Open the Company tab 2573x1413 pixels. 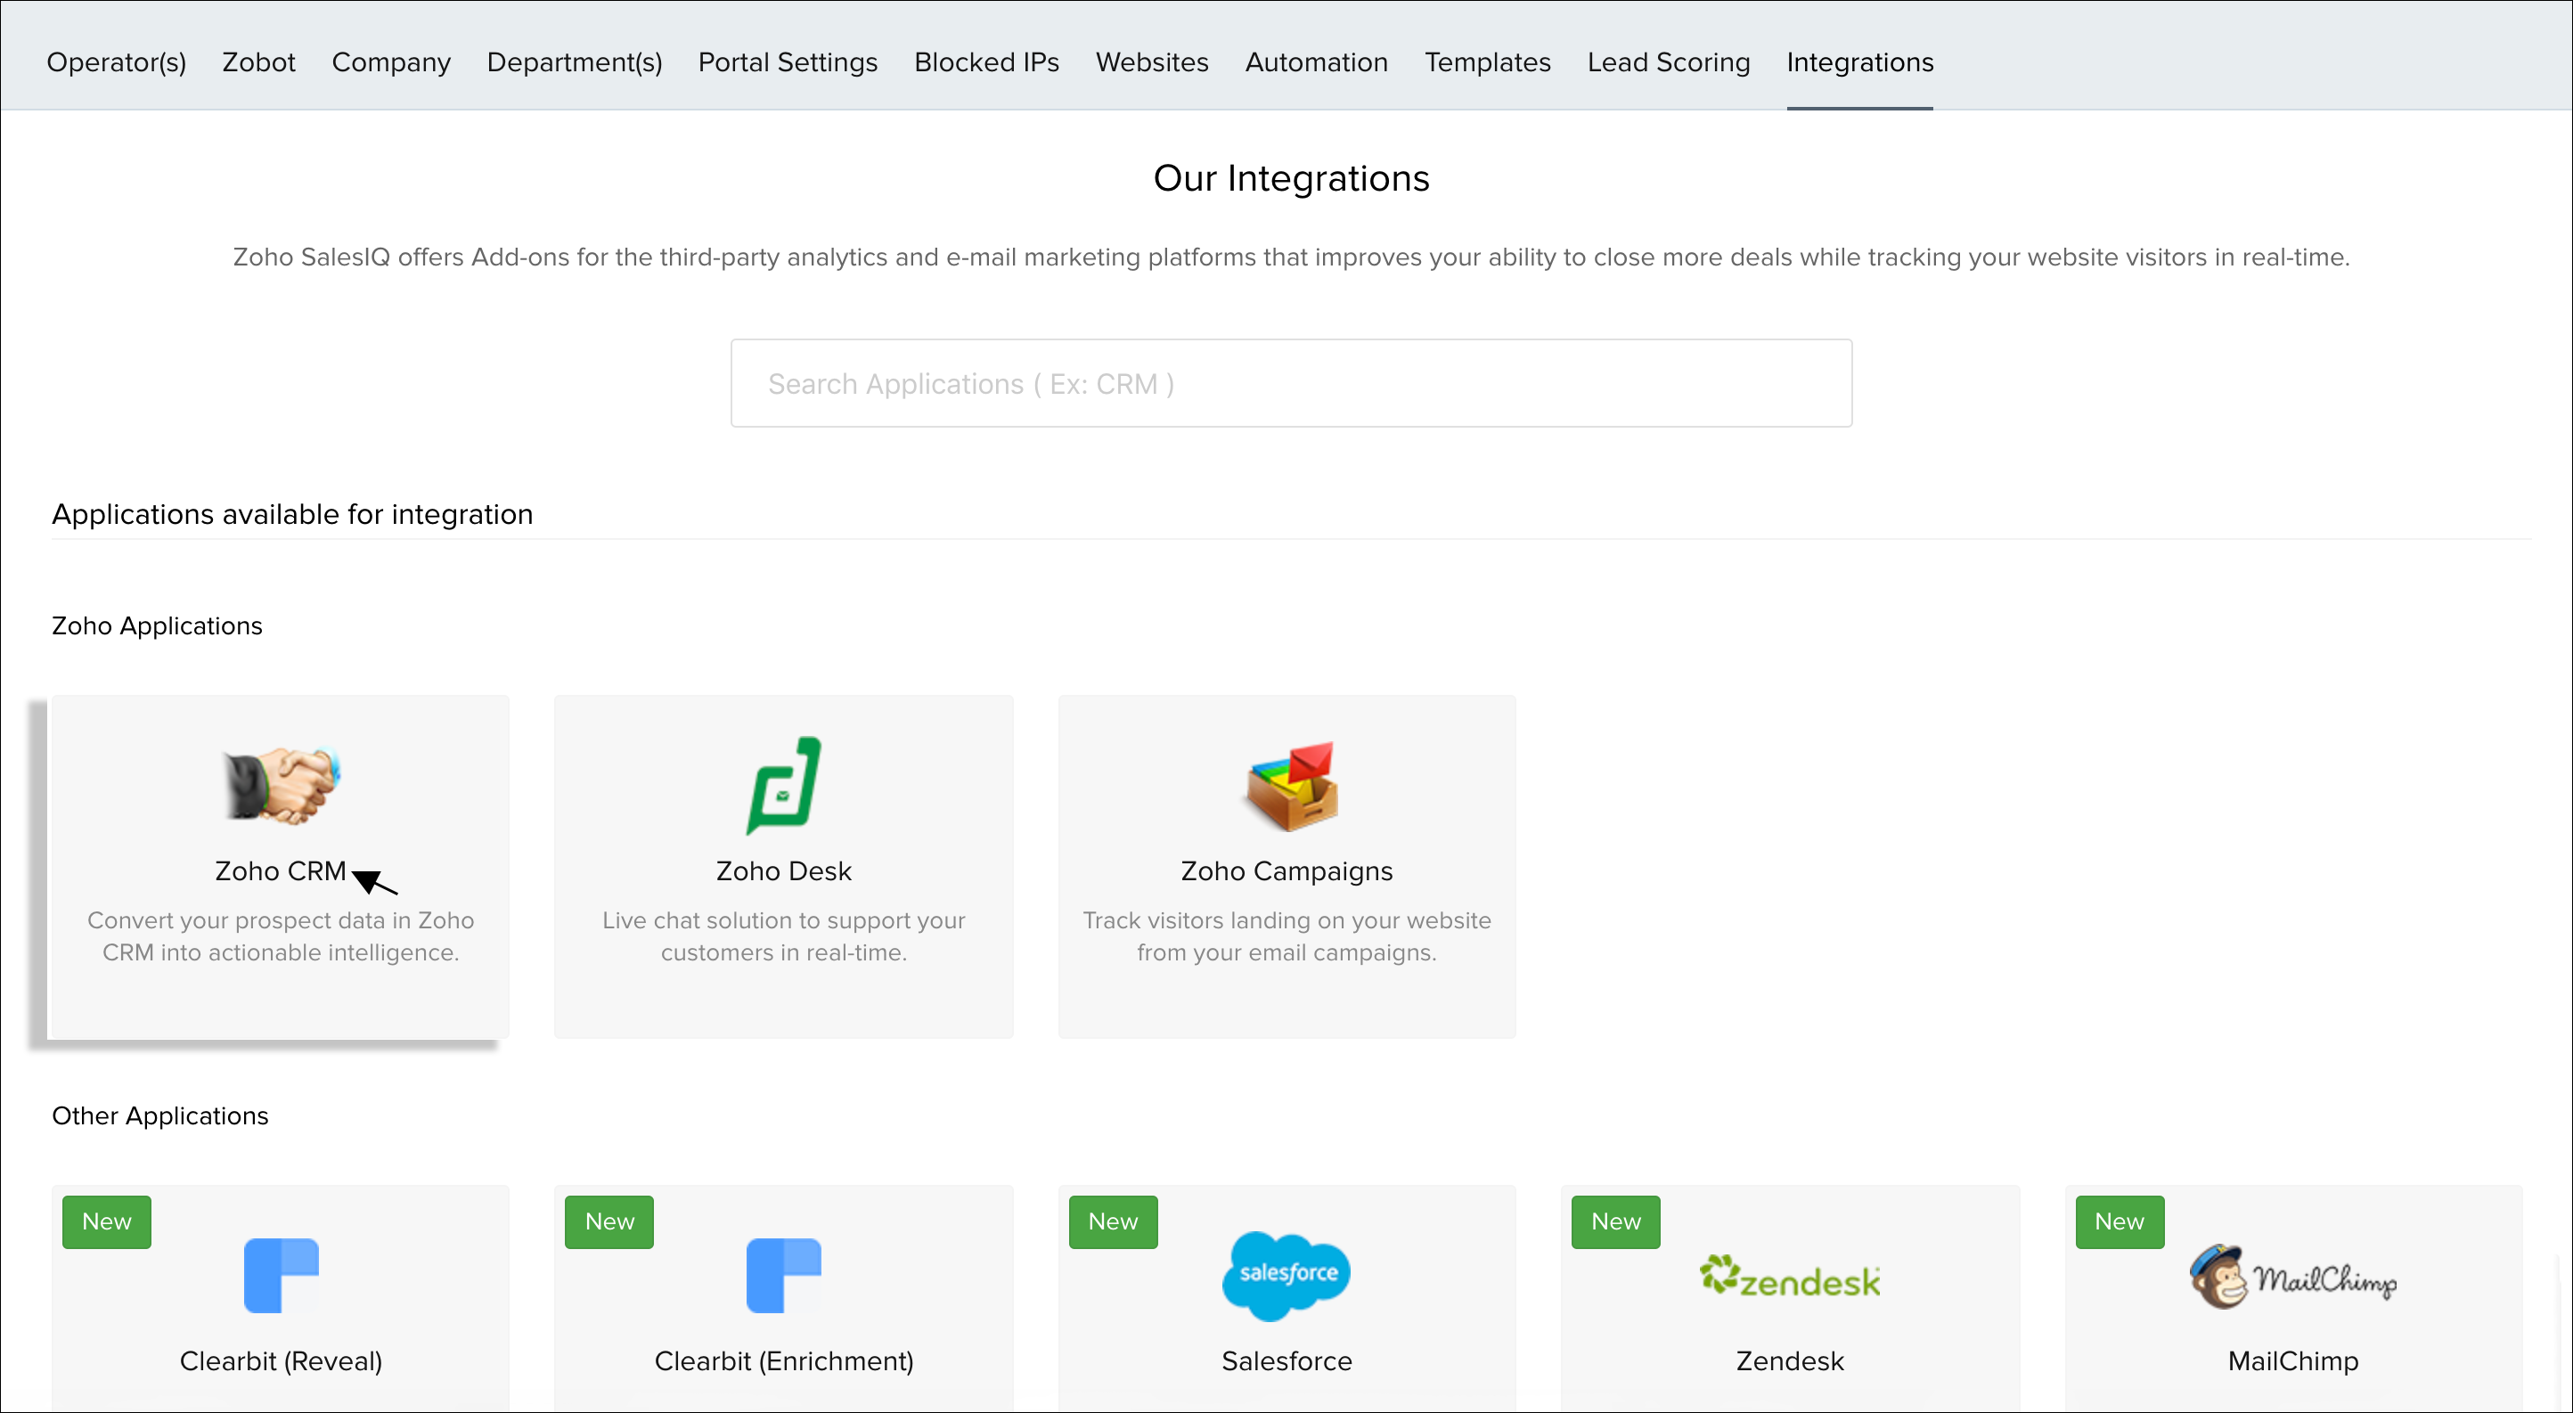[x=390, y=61]
